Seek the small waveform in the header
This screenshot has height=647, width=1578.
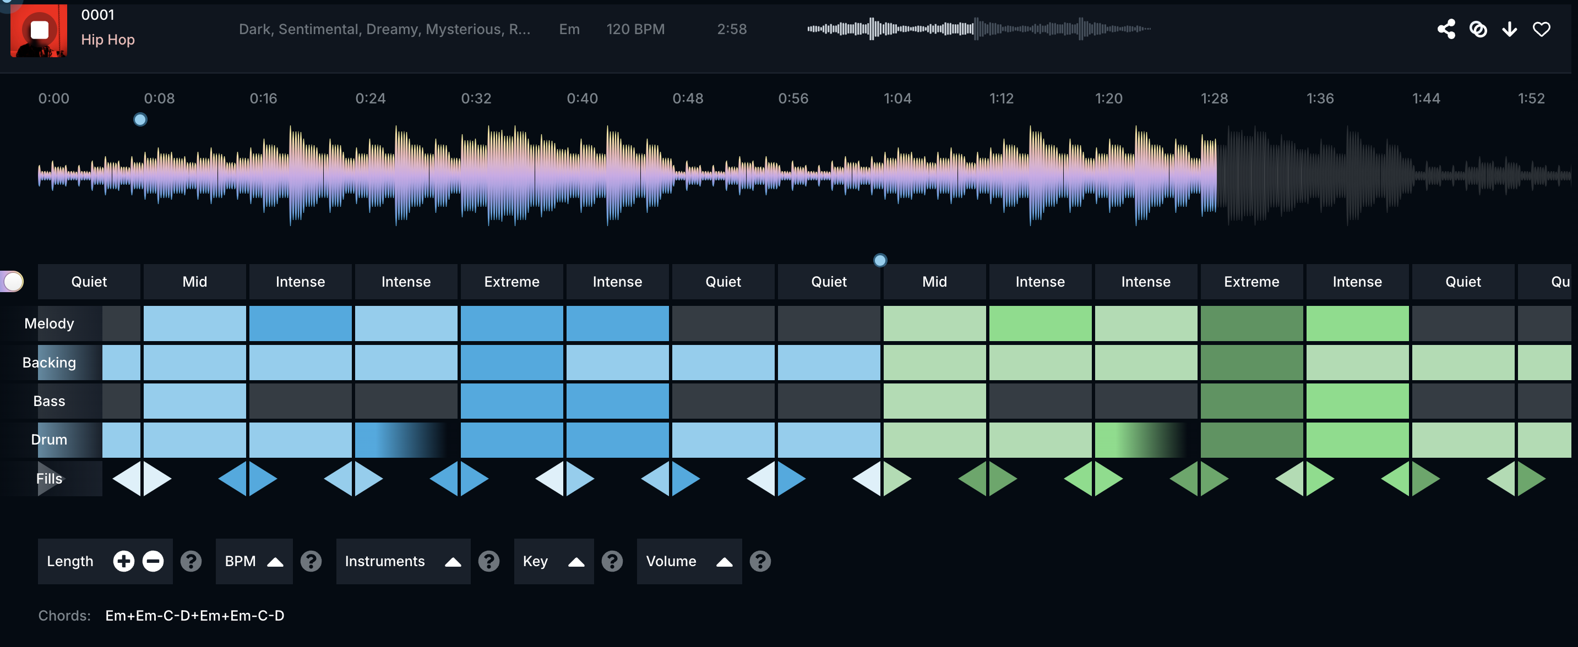pos(978,29)
